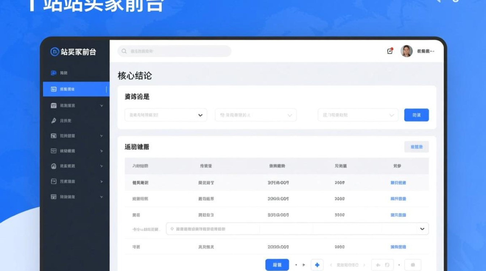Click the blue query button beside the filters
This screenshot has height=271, width=486.
point(416,115)
